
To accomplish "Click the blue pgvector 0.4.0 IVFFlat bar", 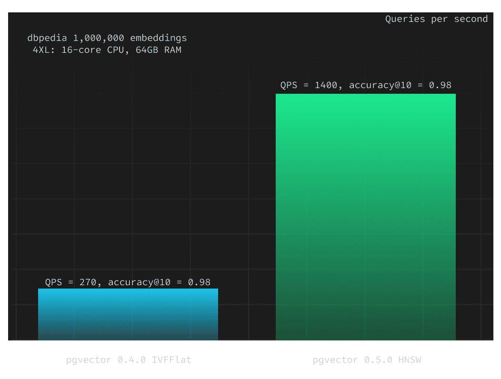I will pos(128,314).
